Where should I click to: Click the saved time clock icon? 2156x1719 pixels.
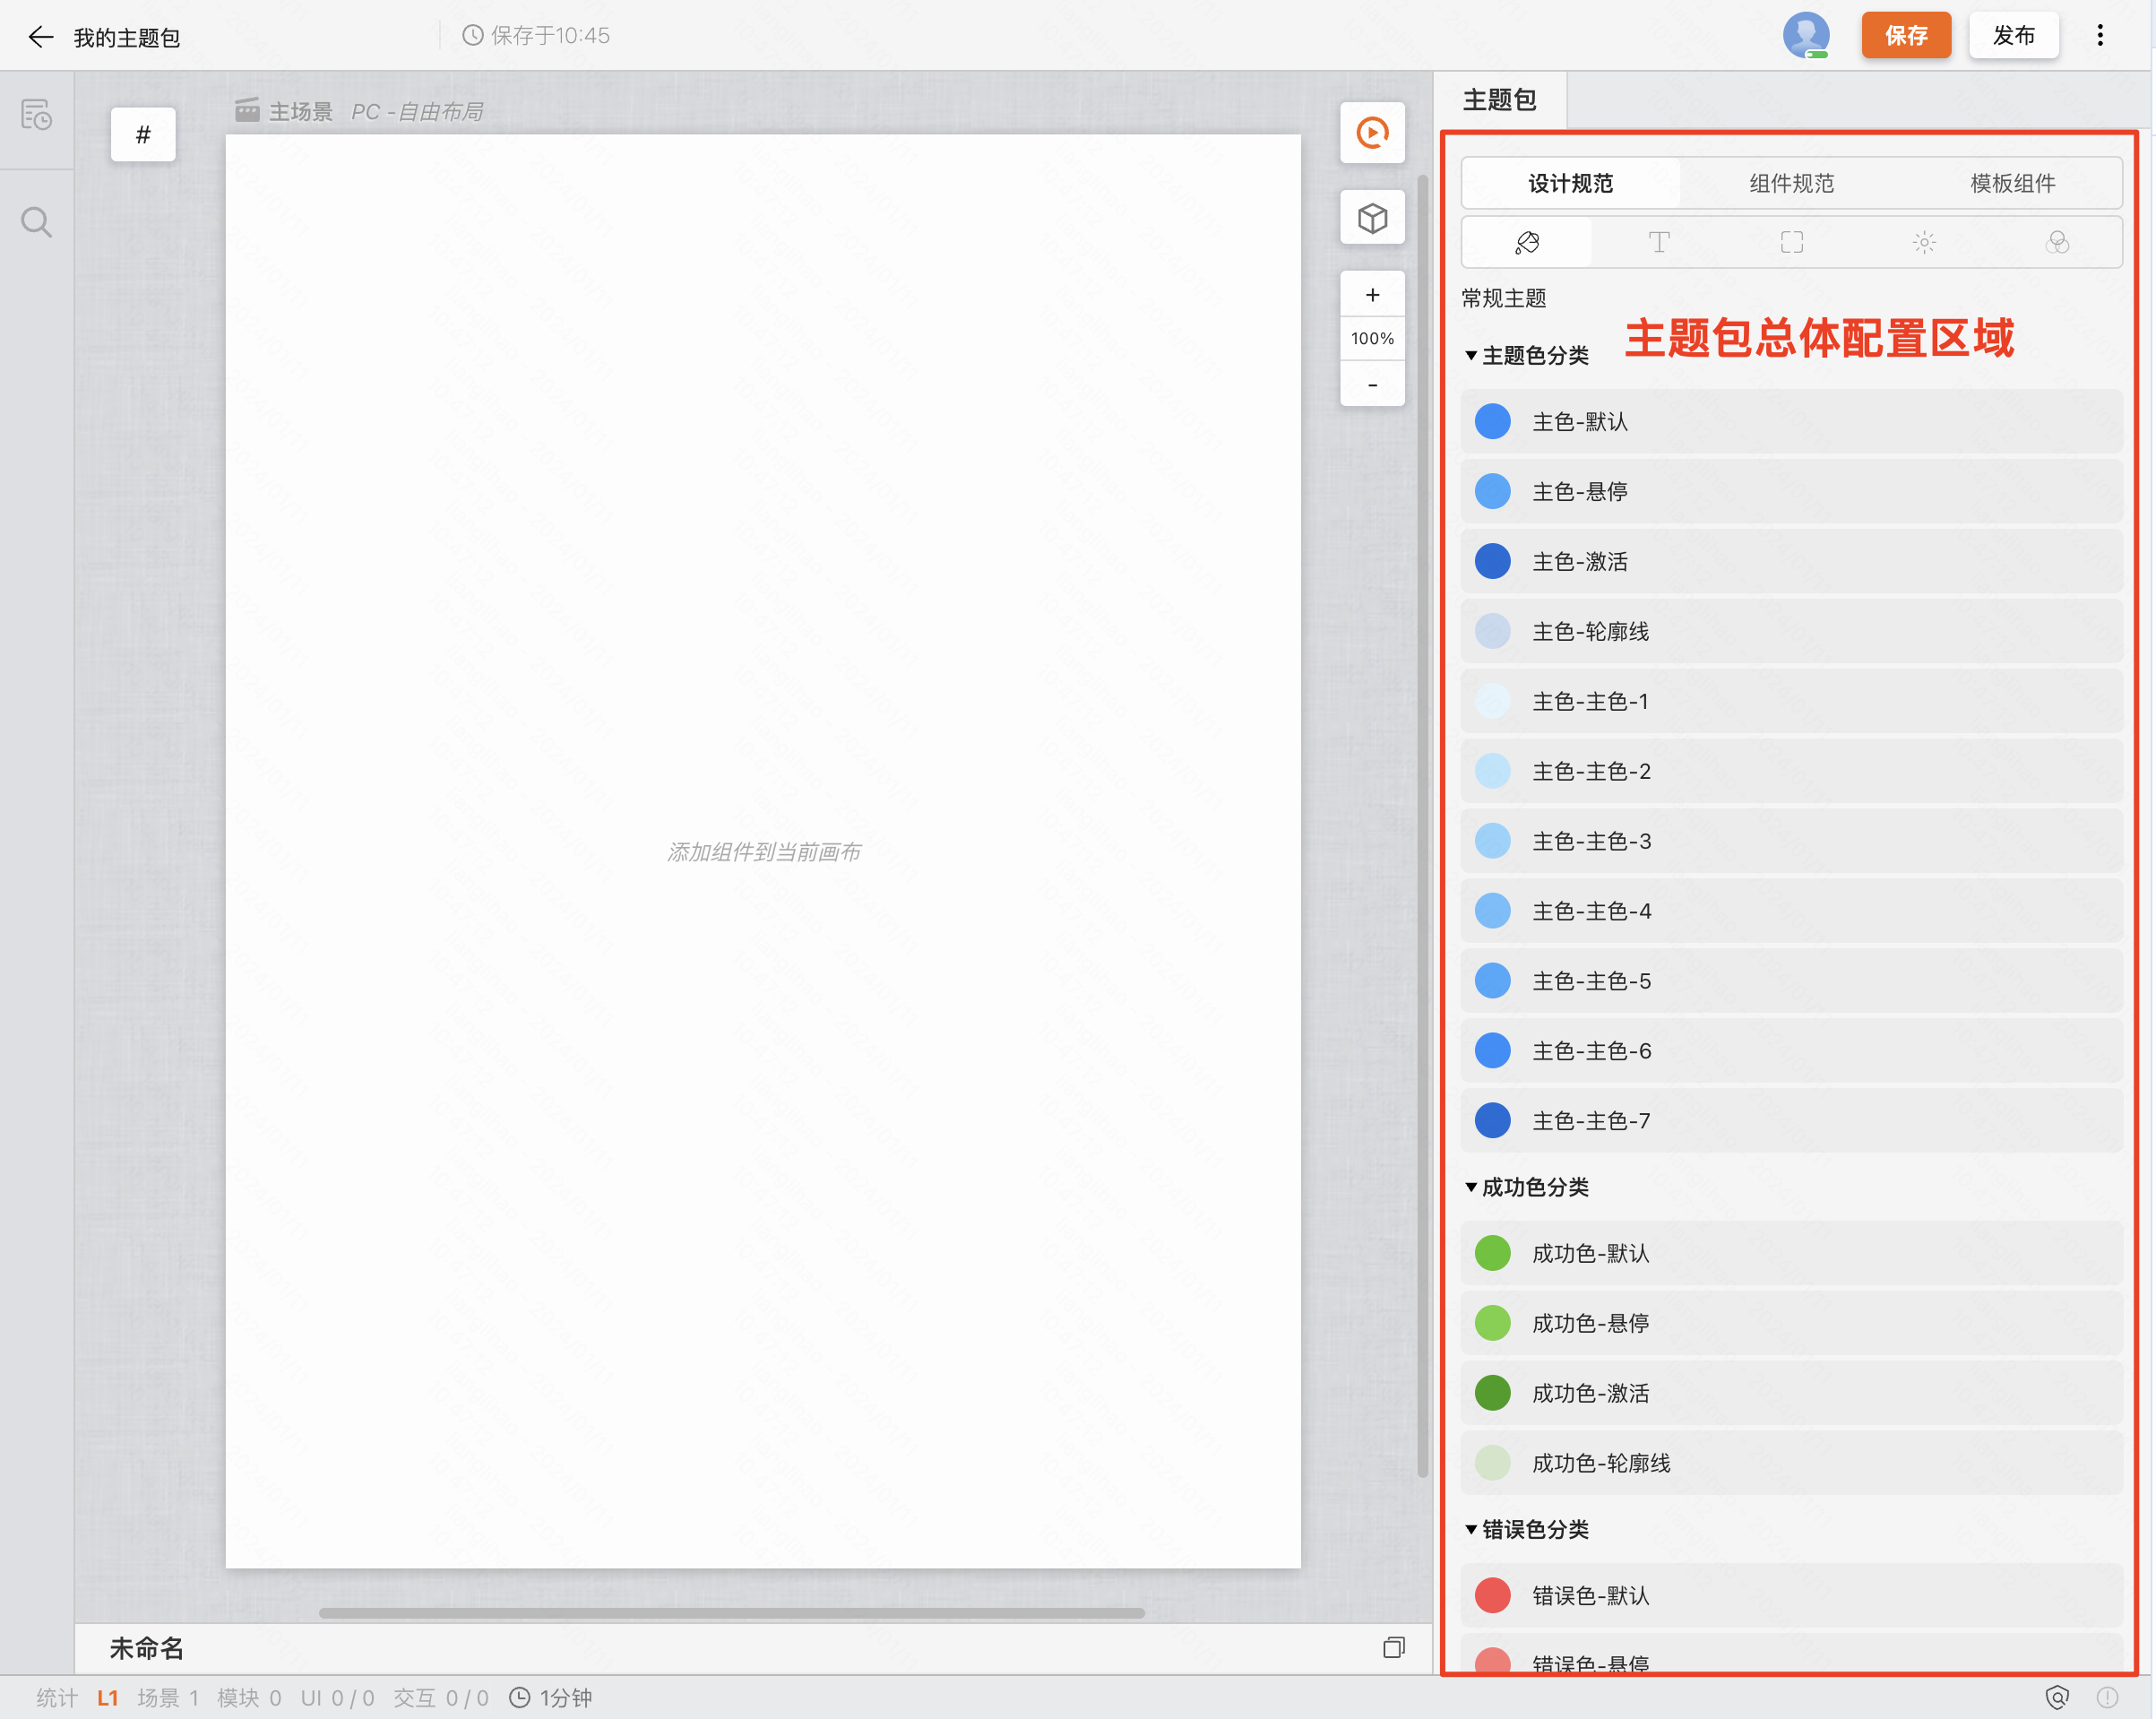tap(473, 36)
